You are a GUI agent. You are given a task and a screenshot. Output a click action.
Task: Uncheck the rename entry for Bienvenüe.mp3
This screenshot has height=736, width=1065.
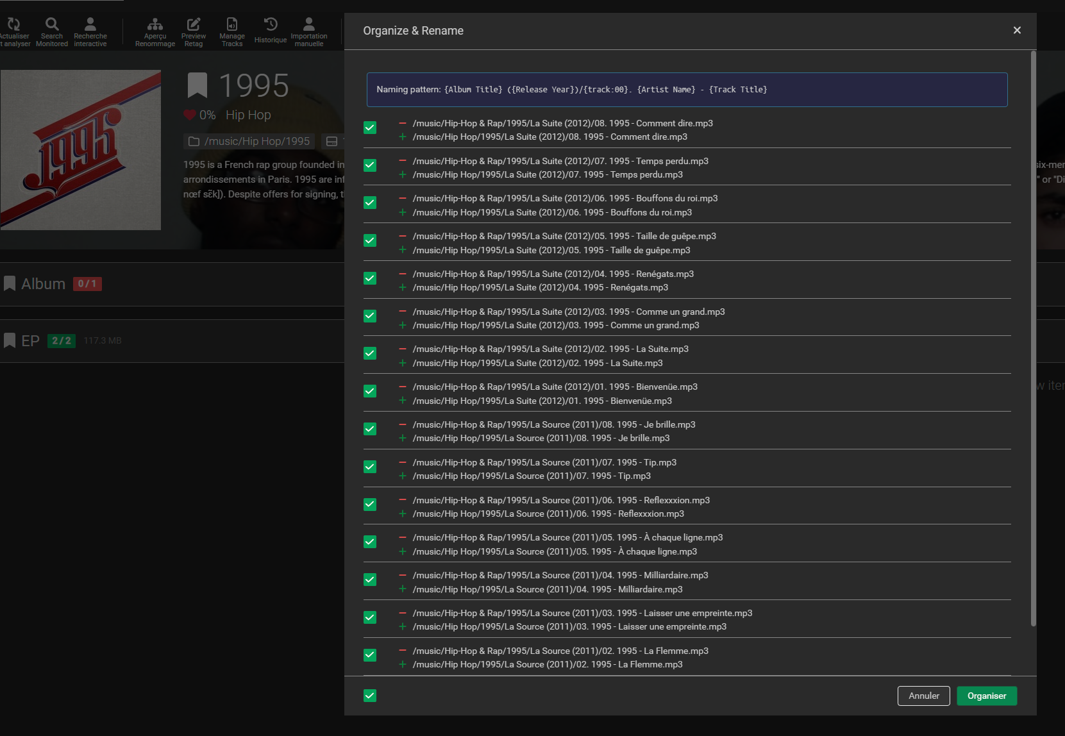[x=370, y=391]
